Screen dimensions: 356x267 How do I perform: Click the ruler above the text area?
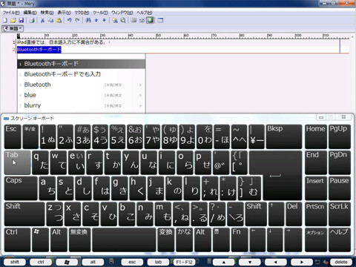coord(183,36)
